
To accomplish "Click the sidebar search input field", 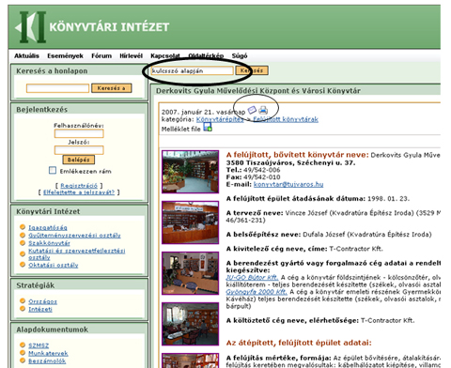I will pos(57,88).
